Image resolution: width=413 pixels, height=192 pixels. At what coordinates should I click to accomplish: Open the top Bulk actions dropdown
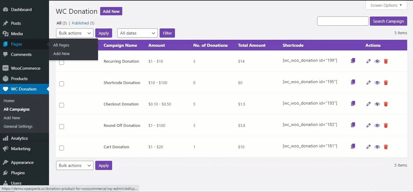[75, 33]
